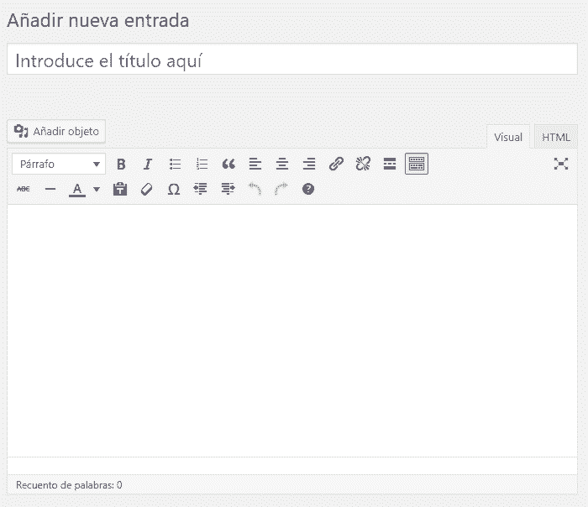Insert a horizontal line
The width and height of the screenshot is (588, 507).
50,189
